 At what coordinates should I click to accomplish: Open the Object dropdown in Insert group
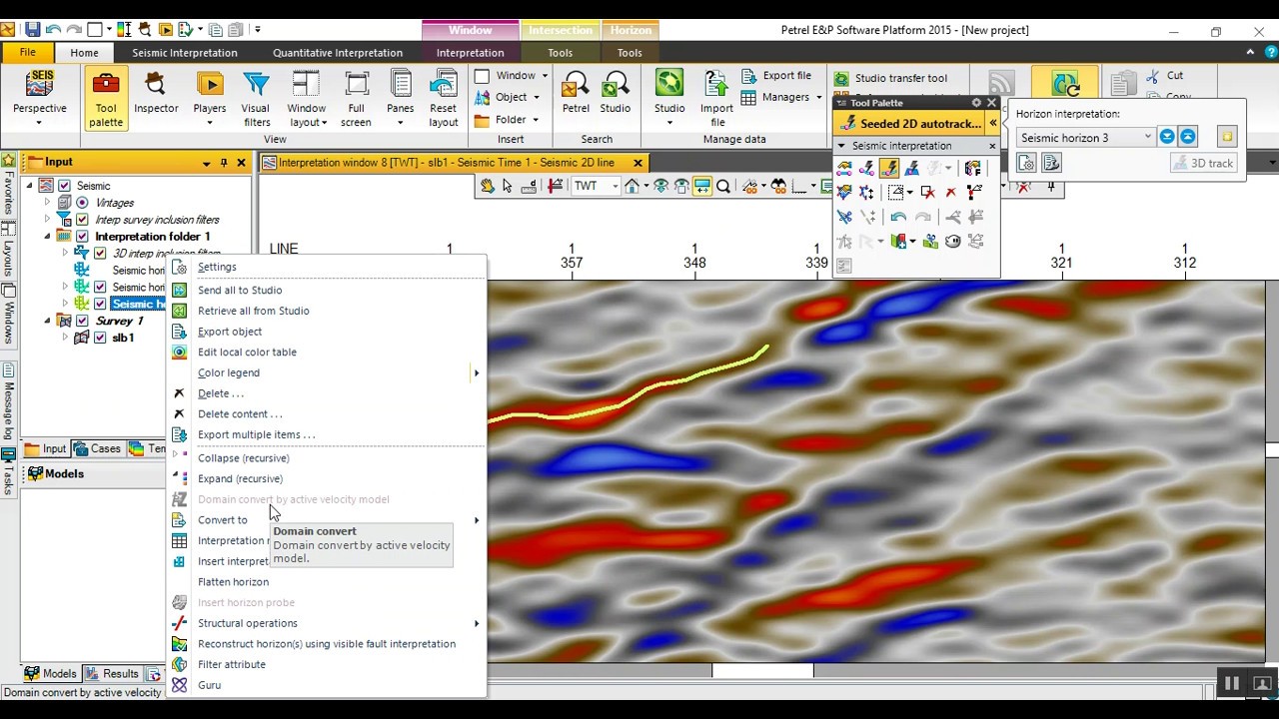click(536, 98)
